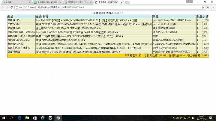The width and height of the screenshot is (216, 121).
Task: Open the Windows Start menu
Action: point(4,118)
